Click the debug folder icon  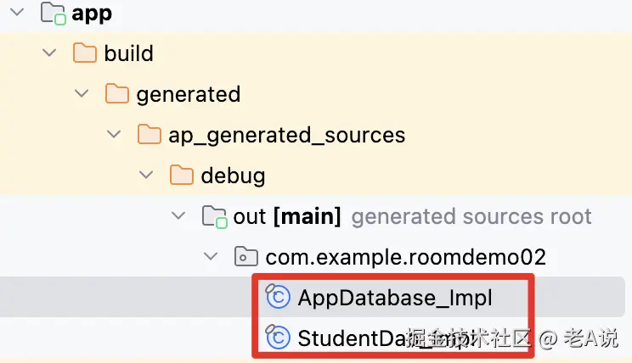pyautogui.click(x=182, y=176)
